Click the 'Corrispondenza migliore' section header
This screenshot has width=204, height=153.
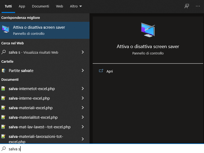[20, 18]
